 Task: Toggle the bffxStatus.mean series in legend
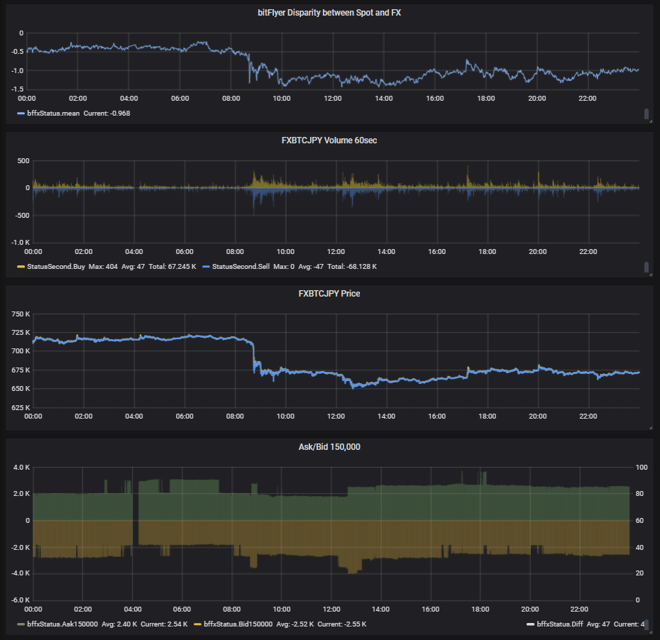tap(53, 114)
